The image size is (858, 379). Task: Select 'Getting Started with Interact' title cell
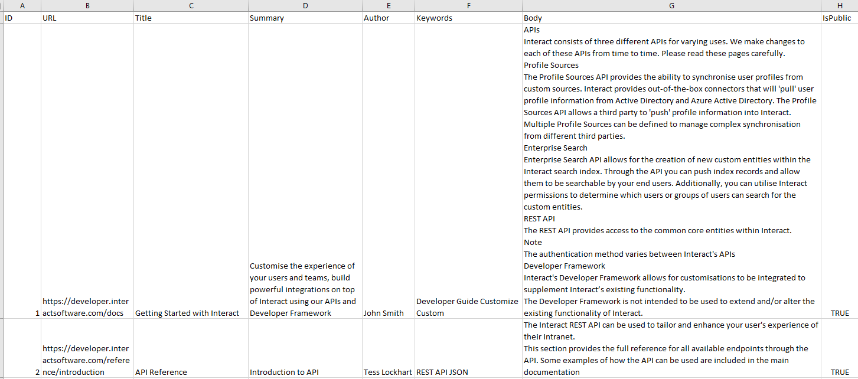(191, 171)
